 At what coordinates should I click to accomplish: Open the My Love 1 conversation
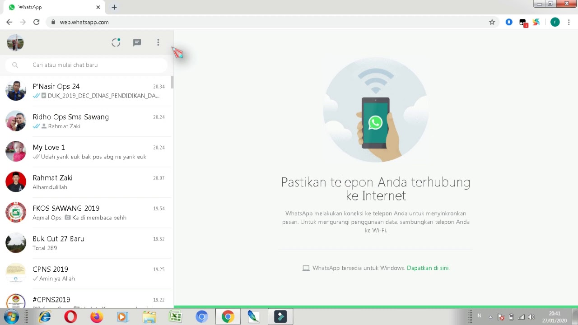(x=86, y=152)
